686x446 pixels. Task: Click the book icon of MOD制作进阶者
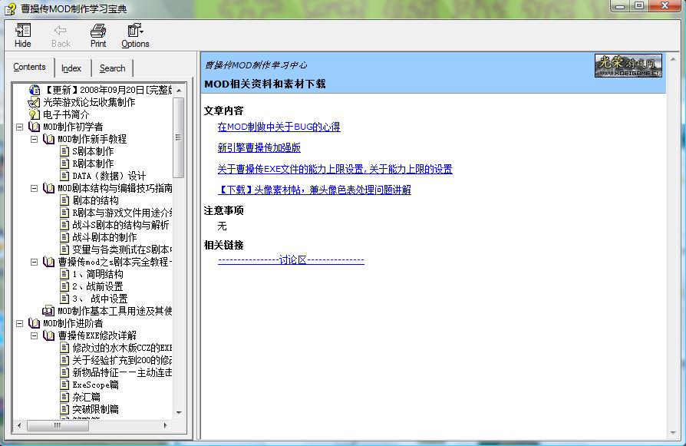pyautogui.click(x=34, y=323)
